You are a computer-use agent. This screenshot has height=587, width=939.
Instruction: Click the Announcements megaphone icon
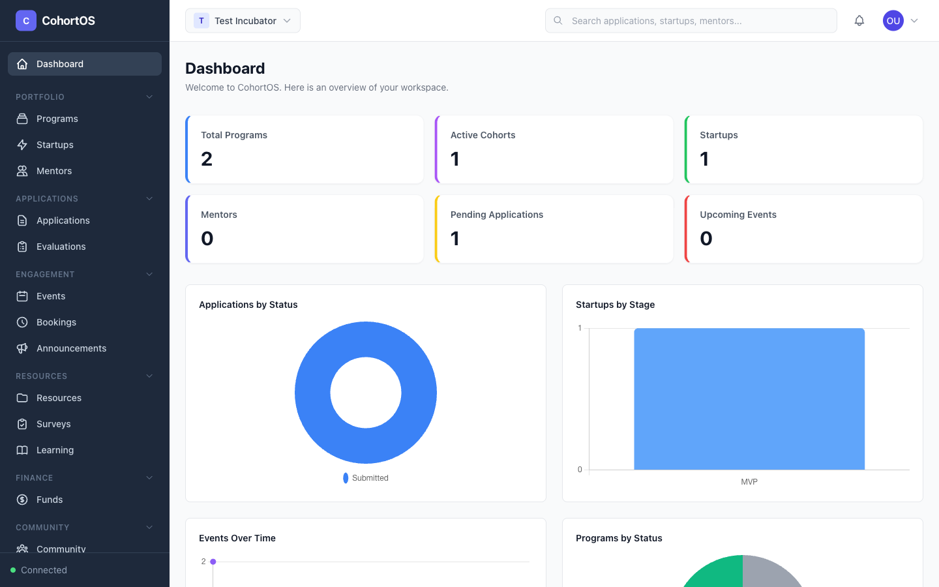(22, 348)
